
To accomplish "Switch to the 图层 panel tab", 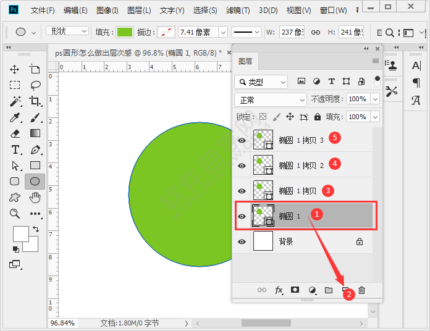I will 245,61.
